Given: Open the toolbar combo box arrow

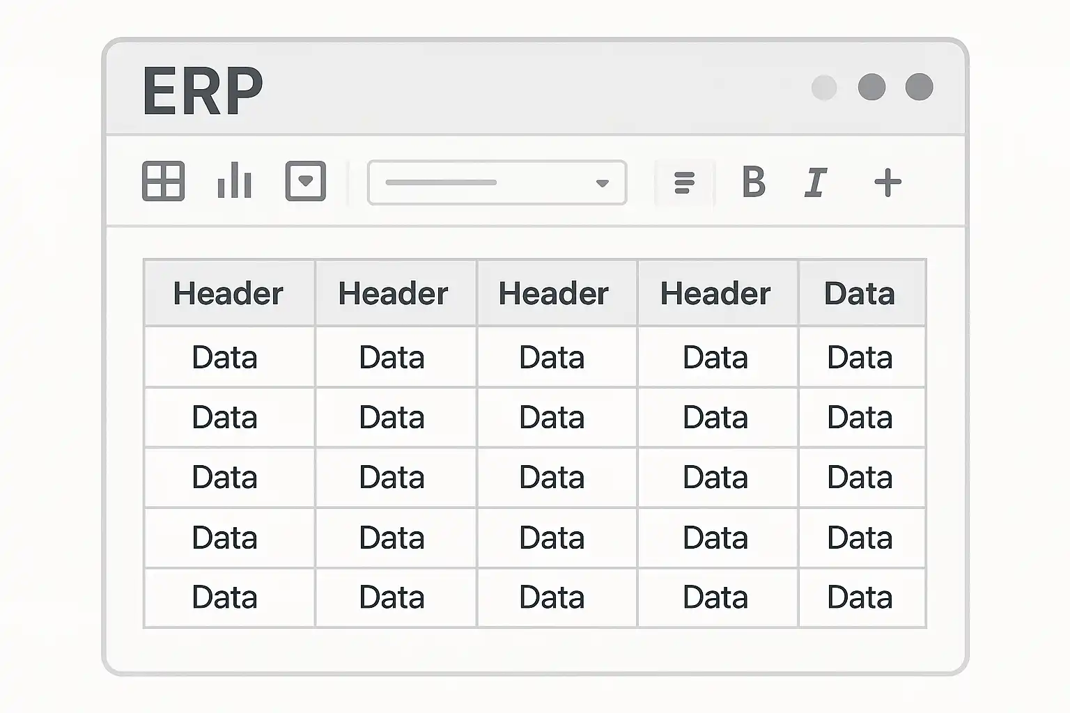Looking at the screenshot, I should 603,183.
